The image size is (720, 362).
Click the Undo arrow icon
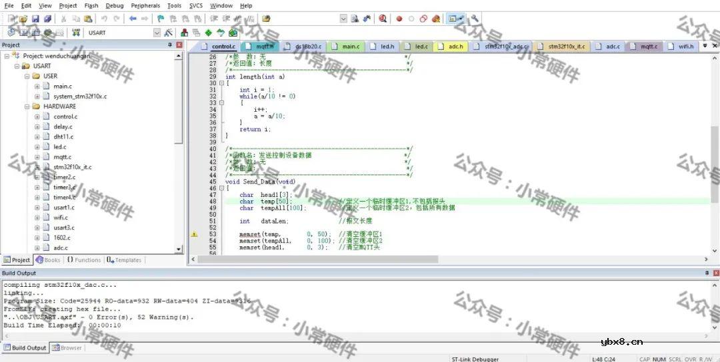105,19
